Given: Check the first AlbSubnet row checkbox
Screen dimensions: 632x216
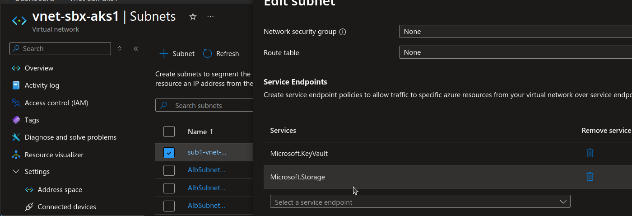Looking at the screenshot, I should tap(169, 170).
